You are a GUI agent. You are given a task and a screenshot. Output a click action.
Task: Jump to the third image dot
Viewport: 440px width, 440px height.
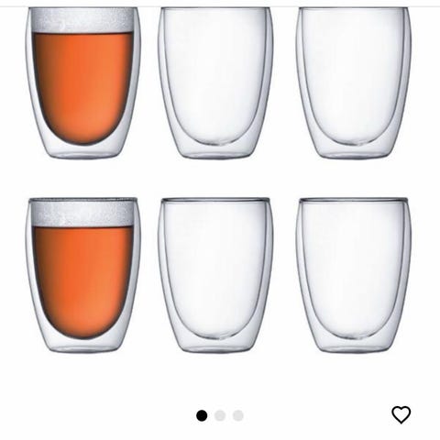coord(238,415)
